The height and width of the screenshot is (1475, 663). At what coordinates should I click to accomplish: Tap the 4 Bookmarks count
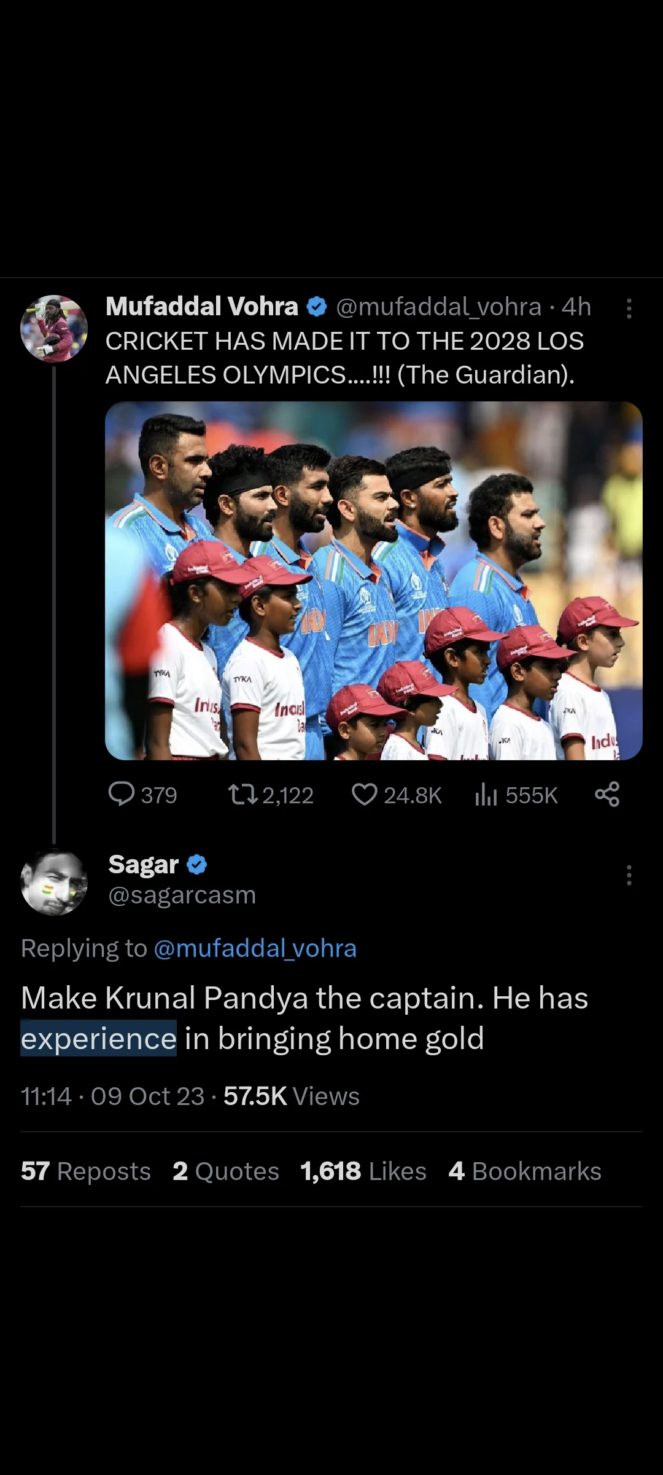tap(525, 1171)
